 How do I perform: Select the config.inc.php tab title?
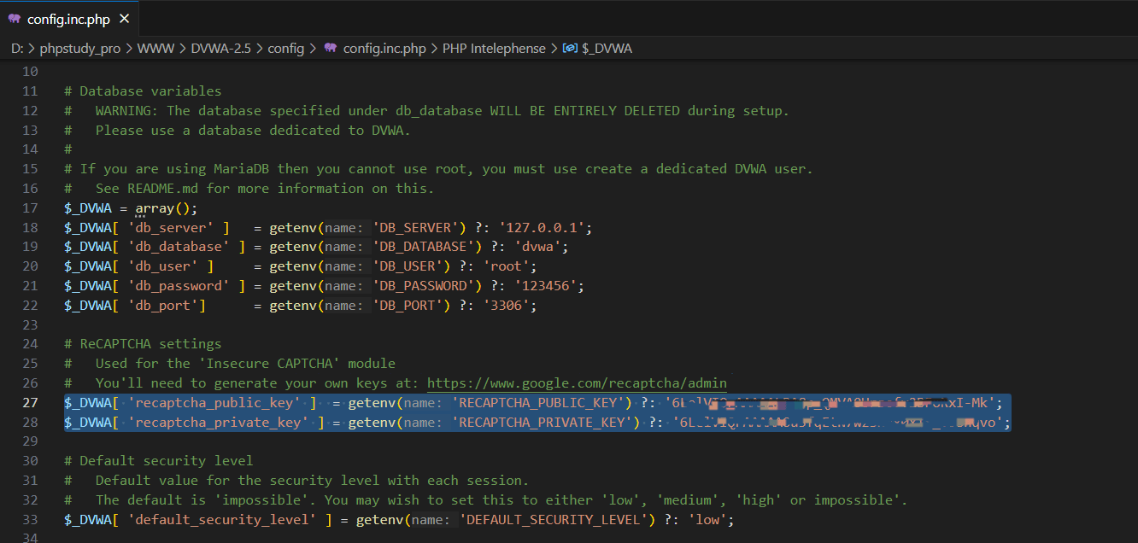68,19
